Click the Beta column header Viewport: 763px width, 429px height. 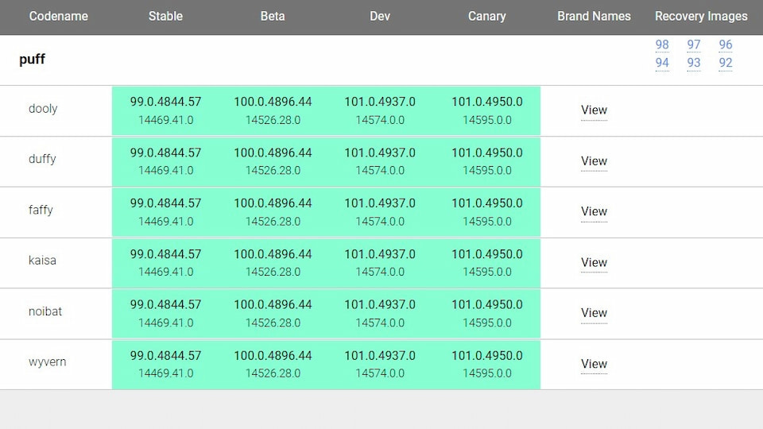273,16
